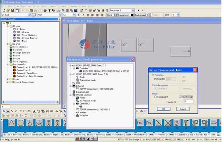222x142 pixels.
Task: Expand the Setup folder in Project Manager
Action: point(8,79)
